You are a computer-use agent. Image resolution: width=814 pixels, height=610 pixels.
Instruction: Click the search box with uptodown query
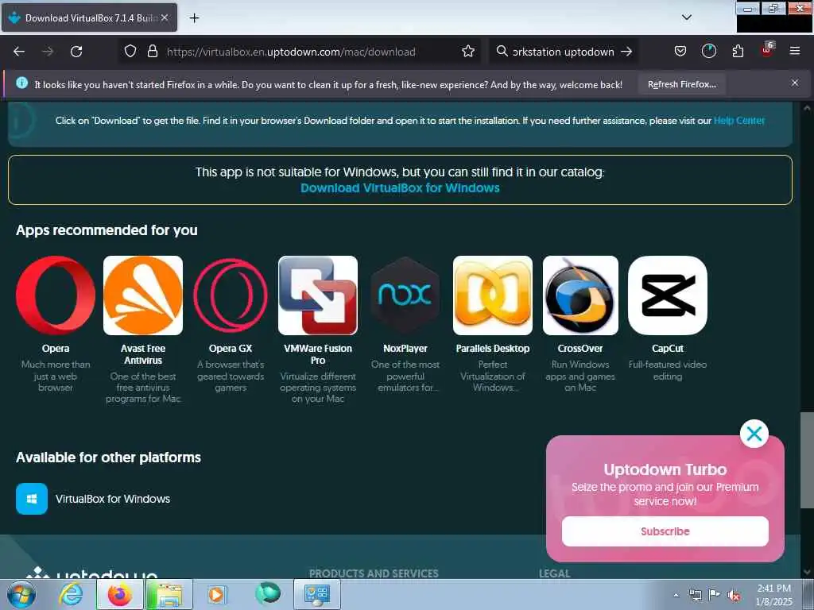pos(564,52)
